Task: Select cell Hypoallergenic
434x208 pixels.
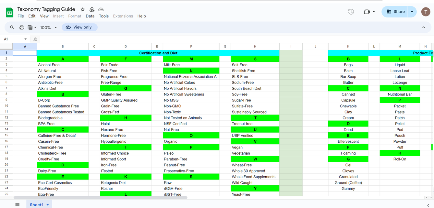Action: (x=126, y=141)
